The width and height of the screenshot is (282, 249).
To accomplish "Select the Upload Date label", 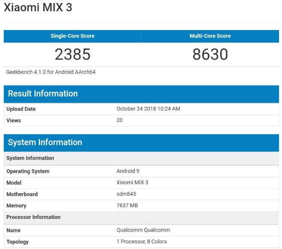I will [21, 109].
